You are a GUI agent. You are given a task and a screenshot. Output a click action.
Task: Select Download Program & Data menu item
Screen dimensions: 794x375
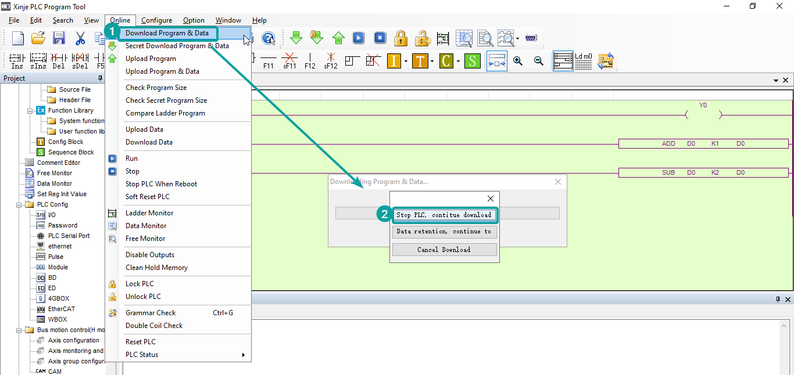pyautogui.click(x=167, y=33)
